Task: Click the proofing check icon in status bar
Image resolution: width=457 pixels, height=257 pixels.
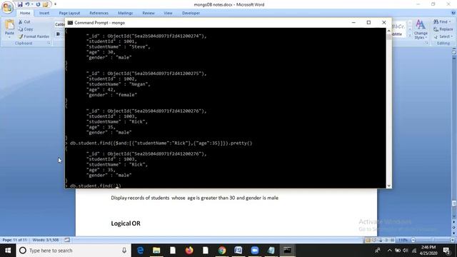Action: tap(67, 240)
